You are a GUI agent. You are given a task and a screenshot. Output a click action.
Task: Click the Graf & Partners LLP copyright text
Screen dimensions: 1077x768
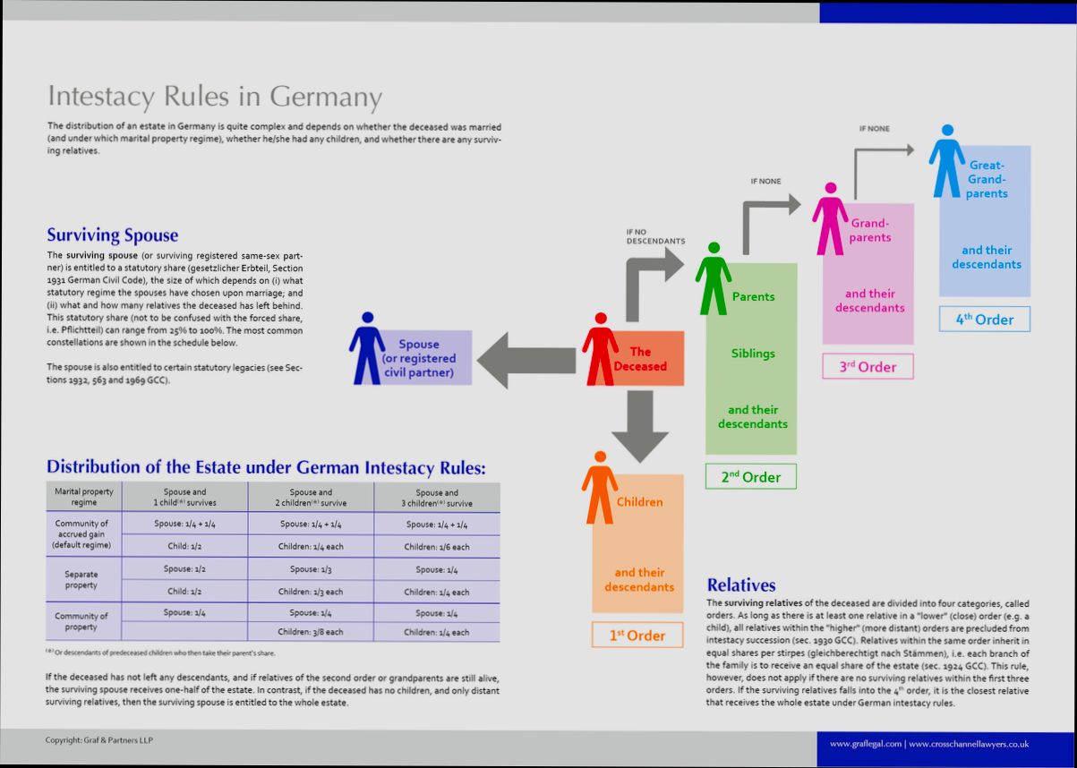point(98,740)
